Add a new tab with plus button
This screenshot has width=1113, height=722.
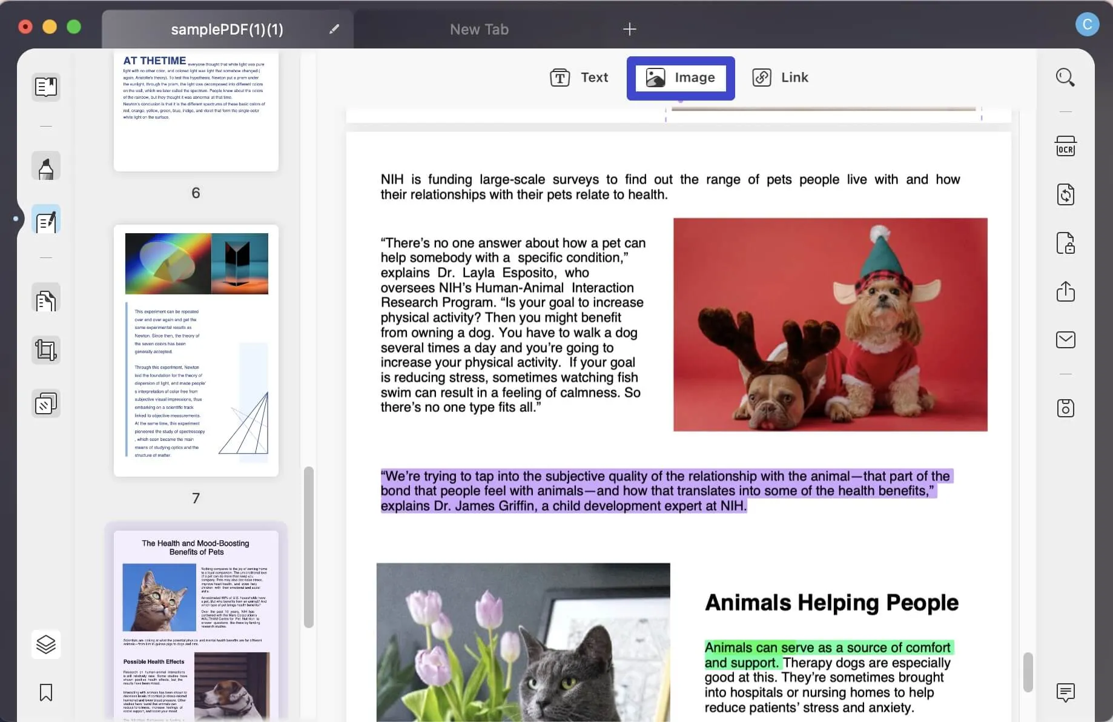click(x=630, y=29)
